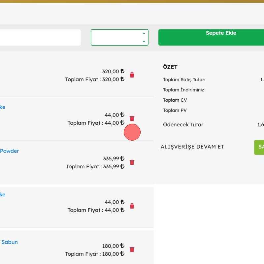
Task: Focus the green-bordered quantity field
Action: click(x=115, y=37)
